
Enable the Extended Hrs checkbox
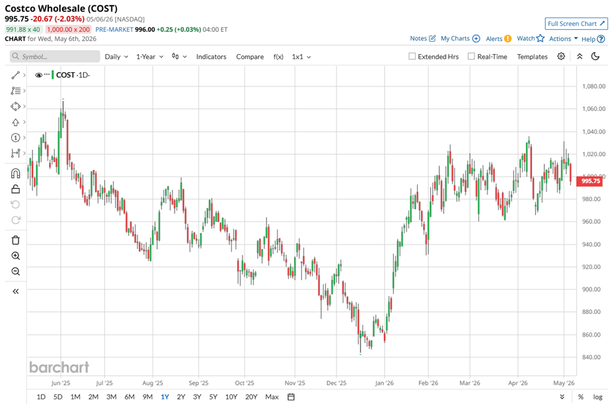click(412, 57)
